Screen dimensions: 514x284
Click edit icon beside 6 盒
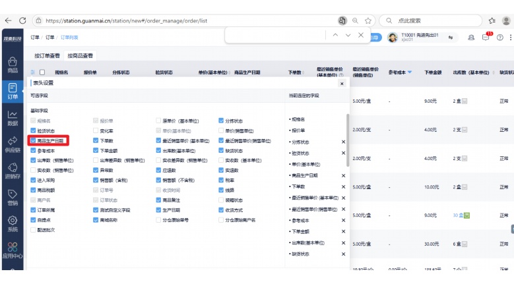(465, 244)
